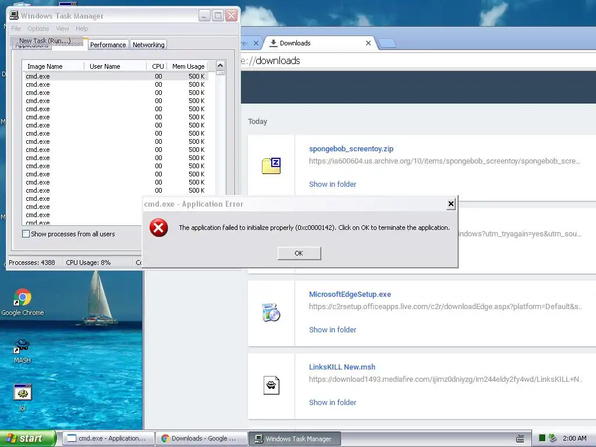The image size is (596, 447).
Task: Open a new tab in Chrome
Action: (387, 43)
